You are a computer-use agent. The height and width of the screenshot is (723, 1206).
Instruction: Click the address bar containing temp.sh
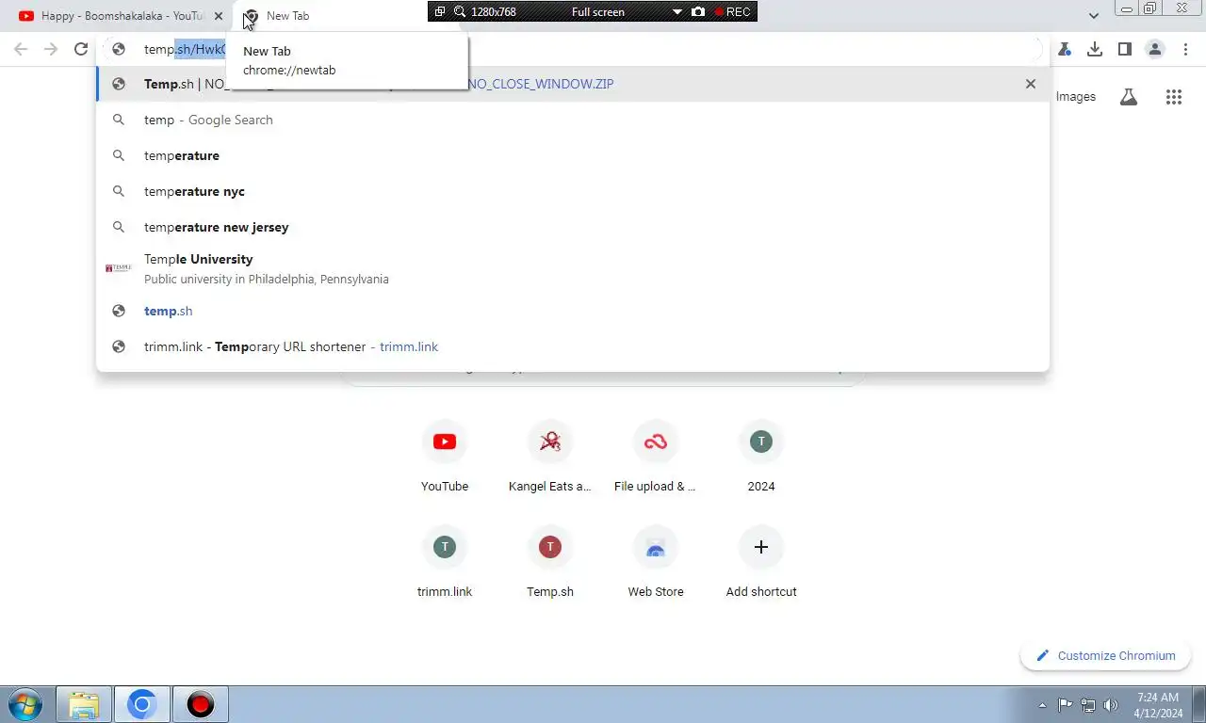[x=573, y=49]
